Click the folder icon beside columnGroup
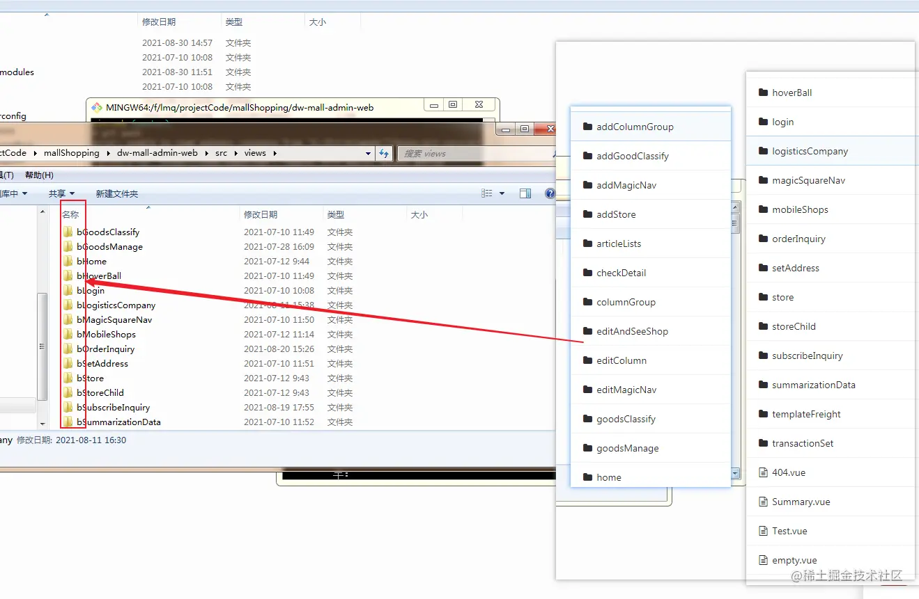This screenshot has width=919, height=599. [x=587, y=303]
